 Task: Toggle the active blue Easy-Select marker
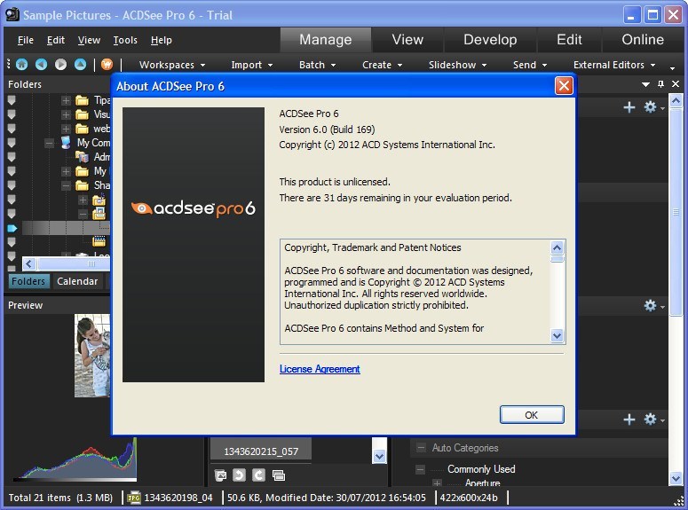tap(12, 228)
